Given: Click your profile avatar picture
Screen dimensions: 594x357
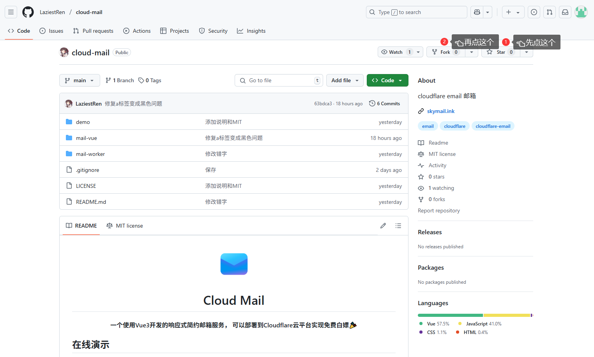Looking at the screenshot, I should [x=581, y=12].
